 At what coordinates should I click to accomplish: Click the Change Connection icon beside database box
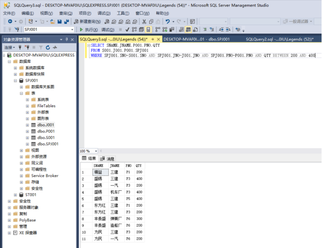click(x=17, y=30)
